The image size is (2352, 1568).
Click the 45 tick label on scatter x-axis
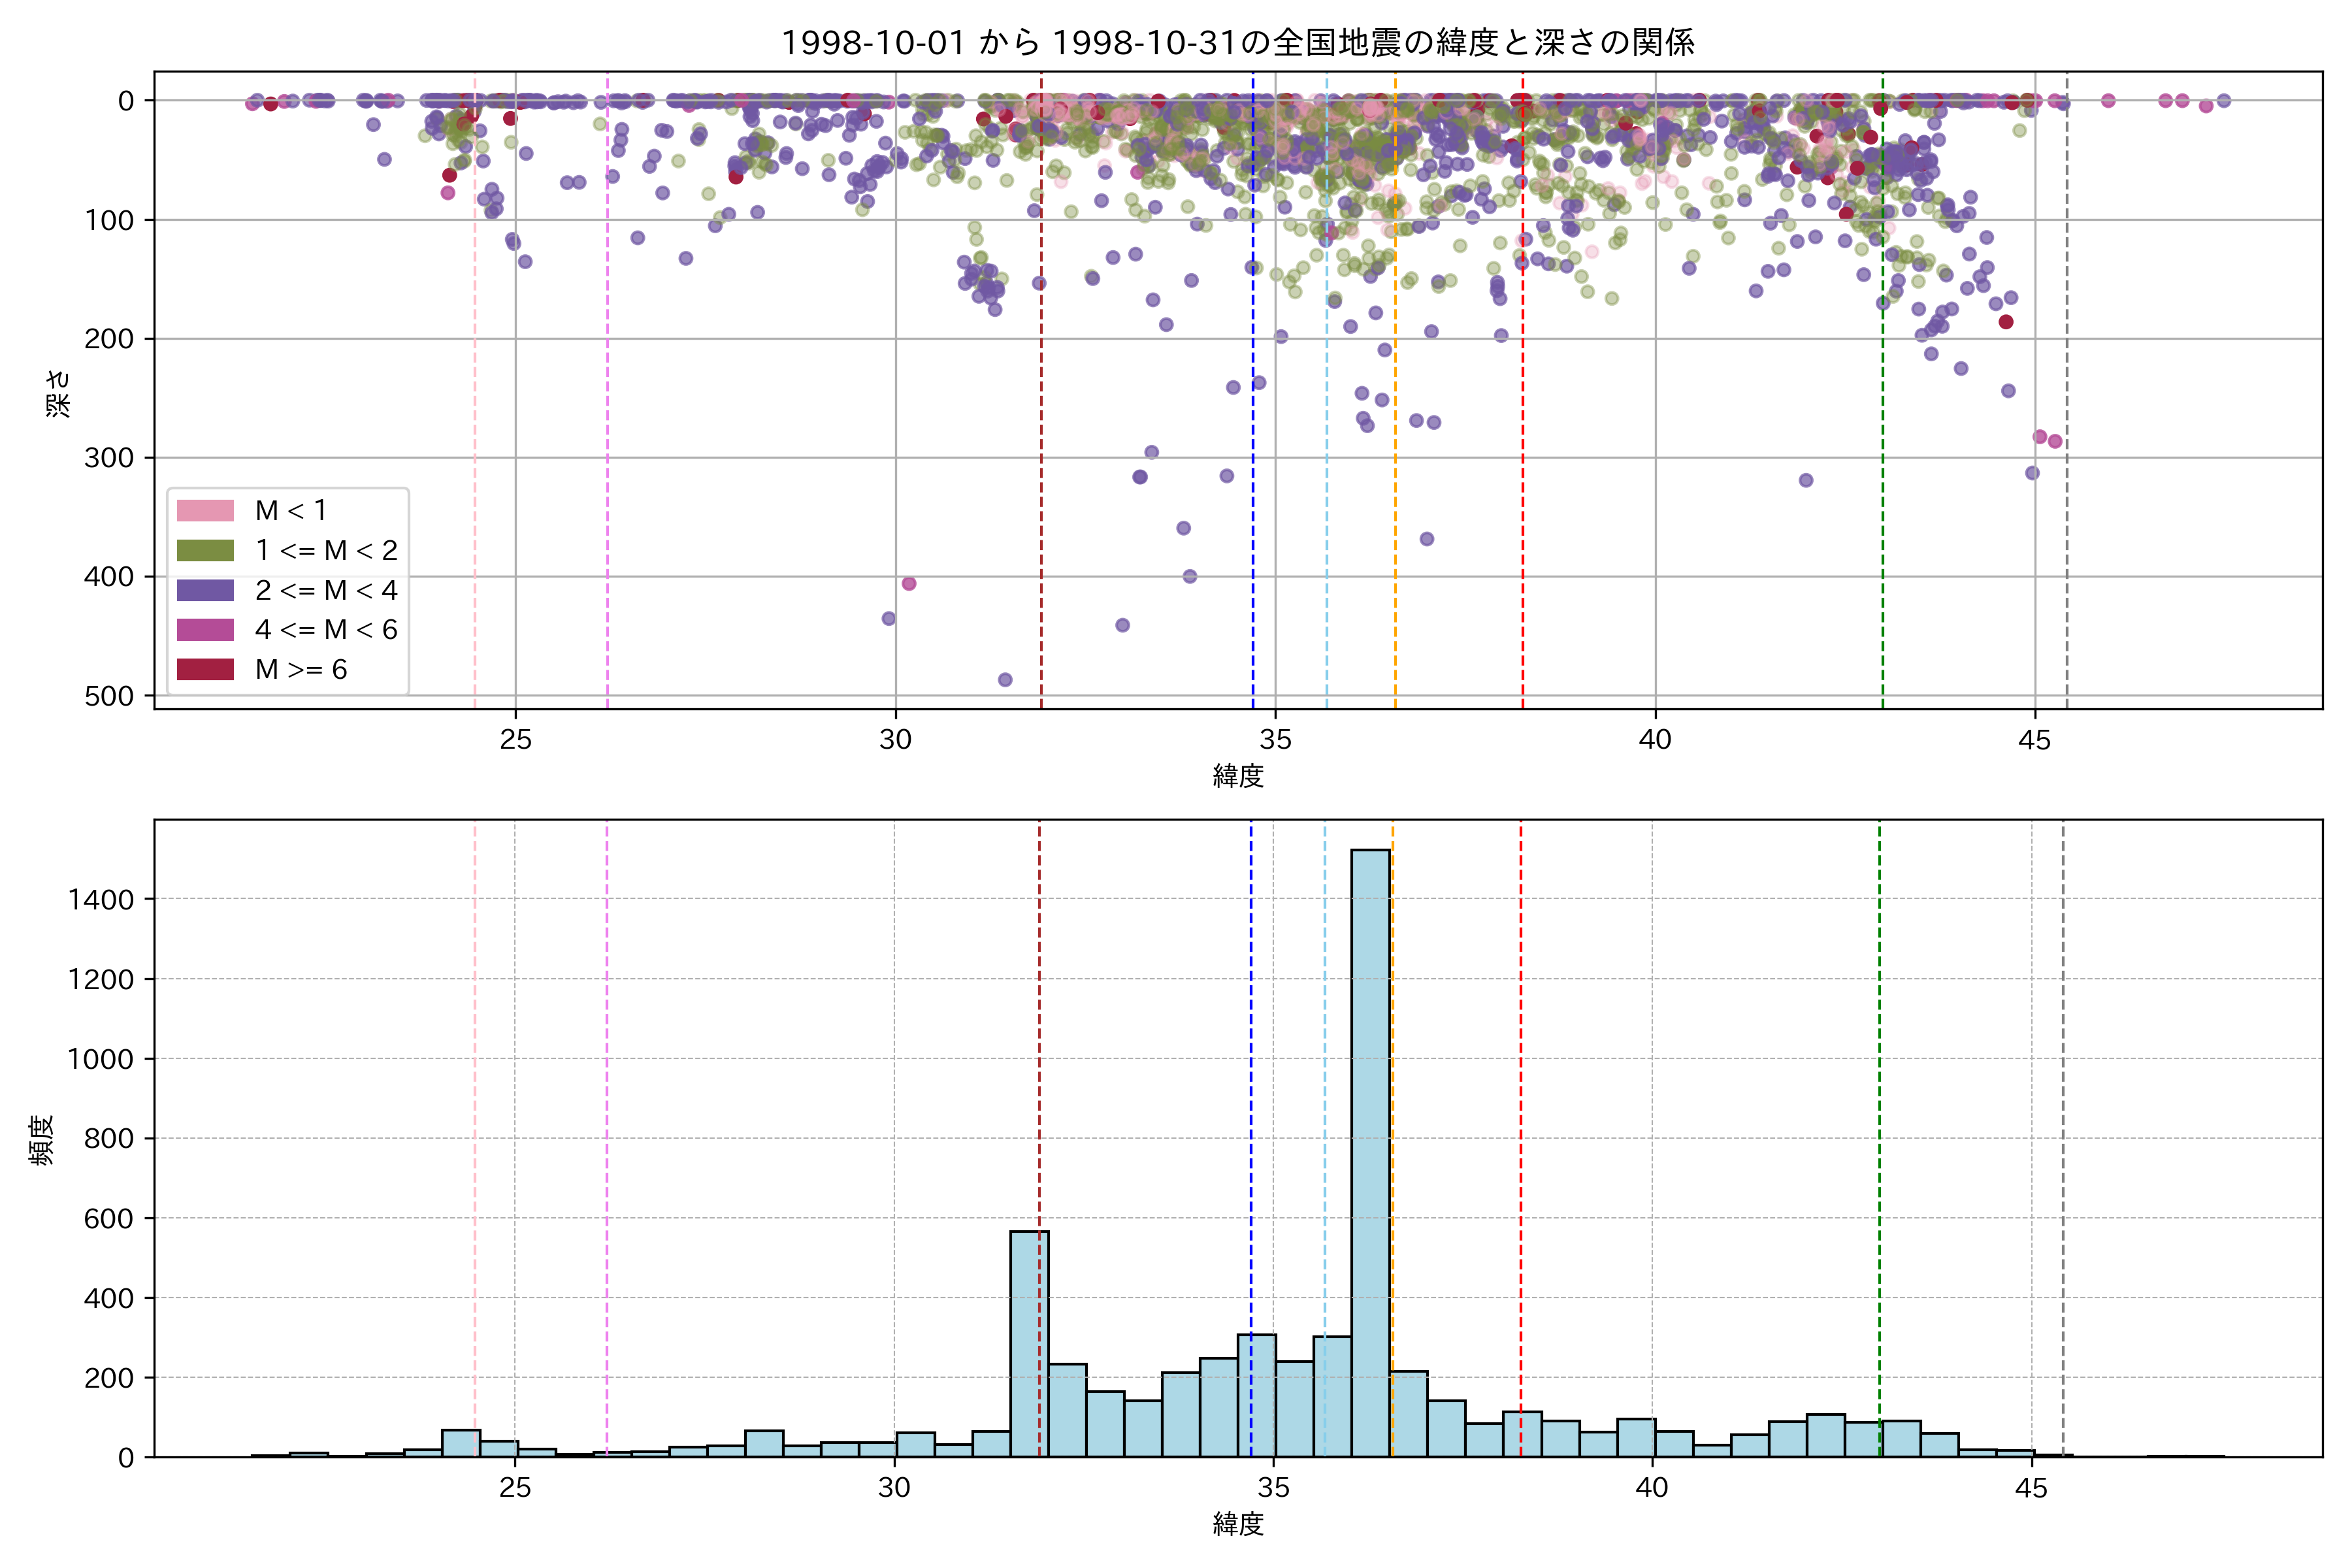tap(2034, 740)
